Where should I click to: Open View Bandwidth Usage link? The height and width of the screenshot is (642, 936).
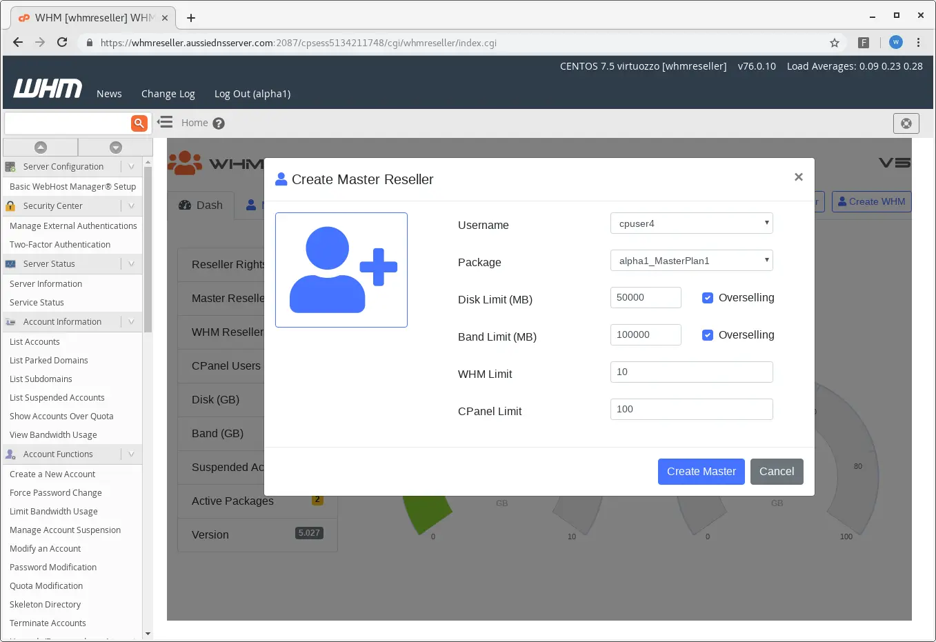53,435
